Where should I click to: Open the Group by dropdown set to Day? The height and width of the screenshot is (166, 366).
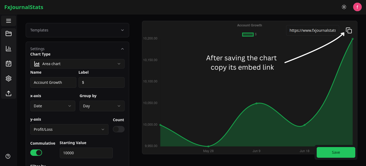pyautogui.click(x=102, y=106)
